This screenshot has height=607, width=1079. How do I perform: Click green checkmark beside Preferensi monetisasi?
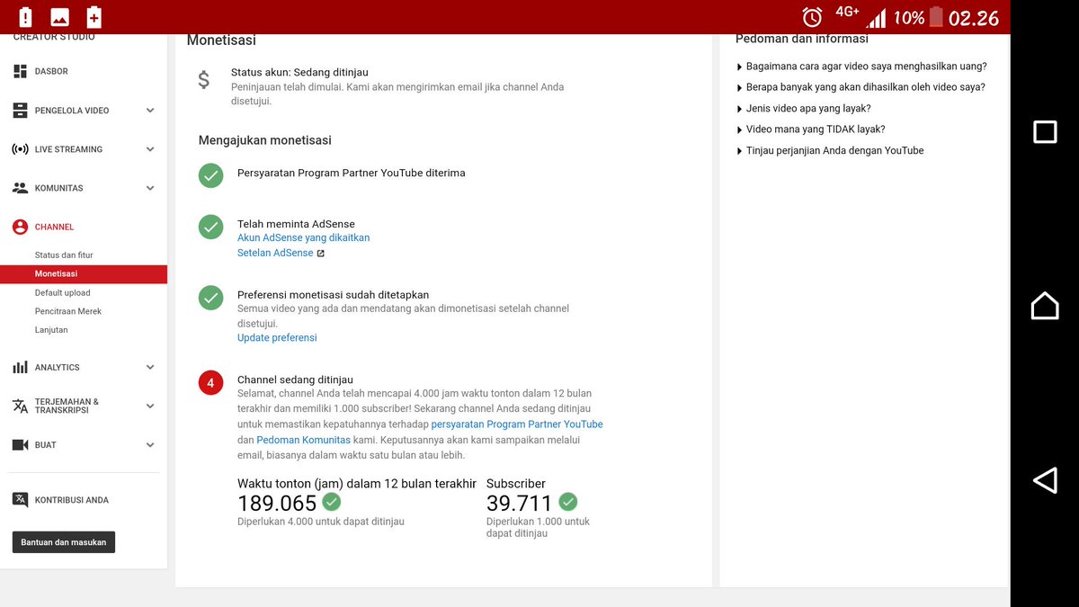coord(210,298)
